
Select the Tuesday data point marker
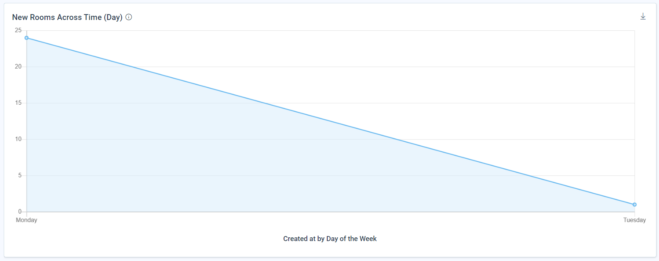click(635, 204)
